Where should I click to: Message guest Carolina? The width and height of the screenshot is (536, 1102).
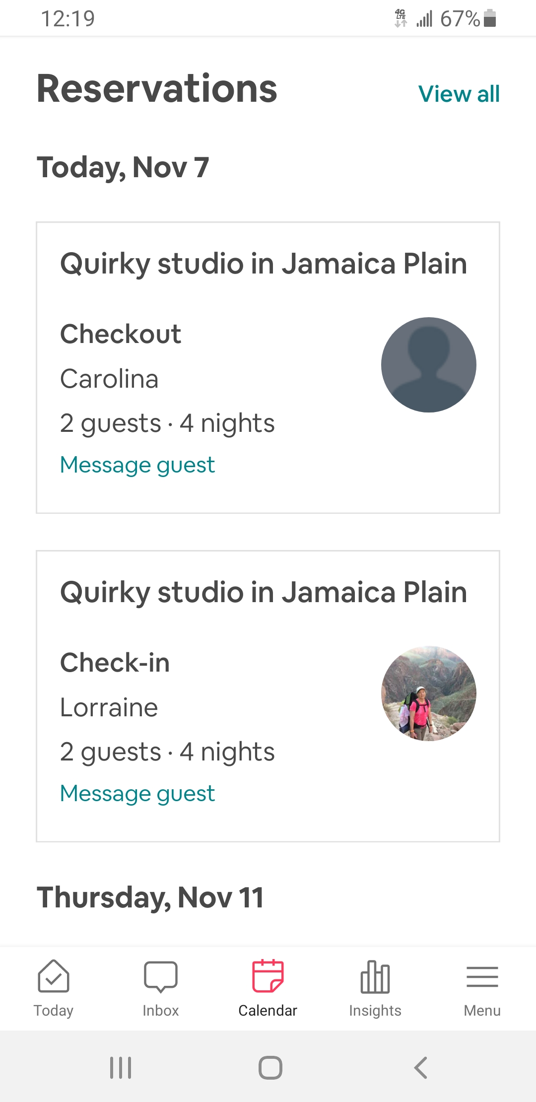point(137,465)
